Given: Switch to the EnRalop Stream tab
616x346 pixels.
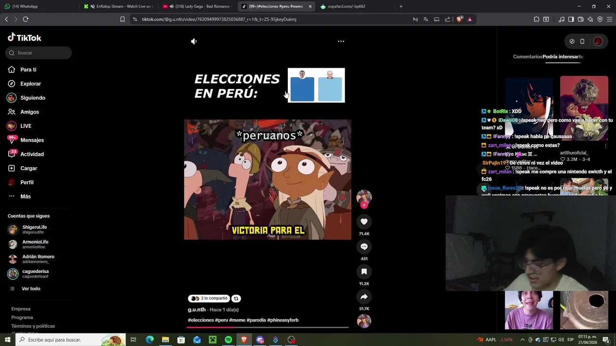Looking at the screenshot, I should (x=119, y=6).
